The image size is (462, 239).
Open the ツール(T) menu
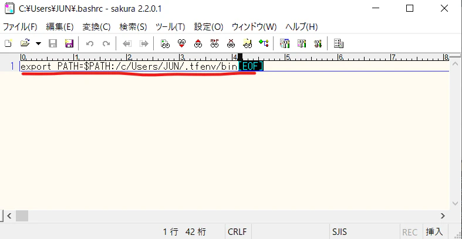[x=170, y=27]
